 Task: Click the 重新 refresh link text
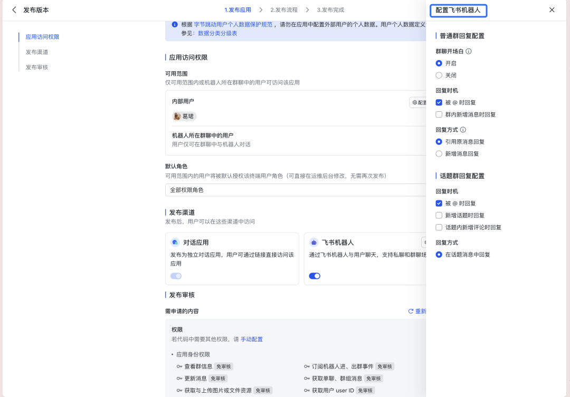421,311
